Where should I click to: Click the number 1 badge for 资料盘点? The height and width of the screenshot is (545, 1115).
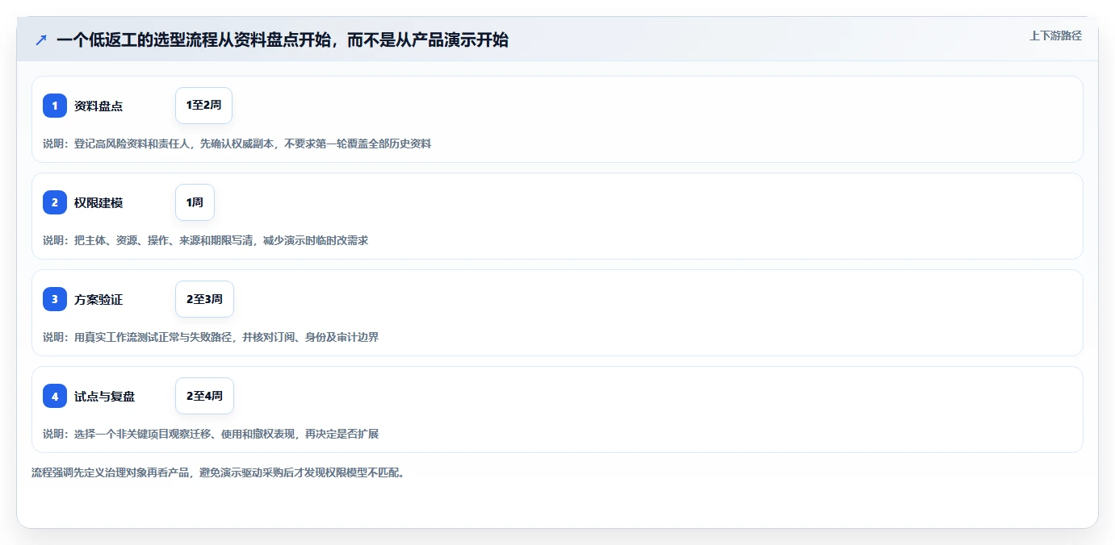55,106
